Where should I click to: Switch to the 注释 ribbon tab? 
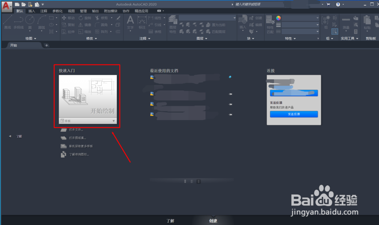coord(44,11)
